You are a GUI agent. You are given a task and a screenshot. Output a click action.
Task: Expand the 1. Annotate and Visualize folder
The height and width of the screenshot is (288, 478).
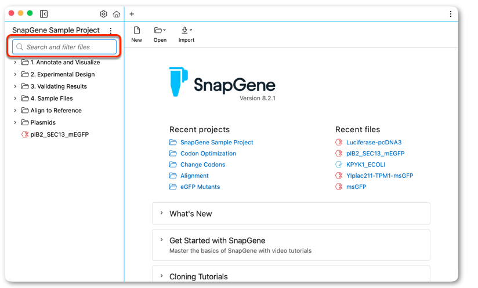(x=15, y=63)
